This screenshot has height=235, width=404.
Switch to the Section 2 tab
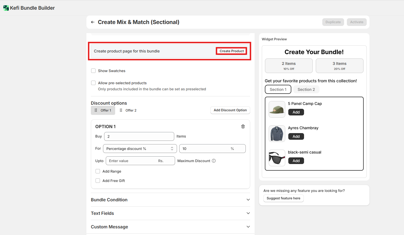[x=306, y=89]
